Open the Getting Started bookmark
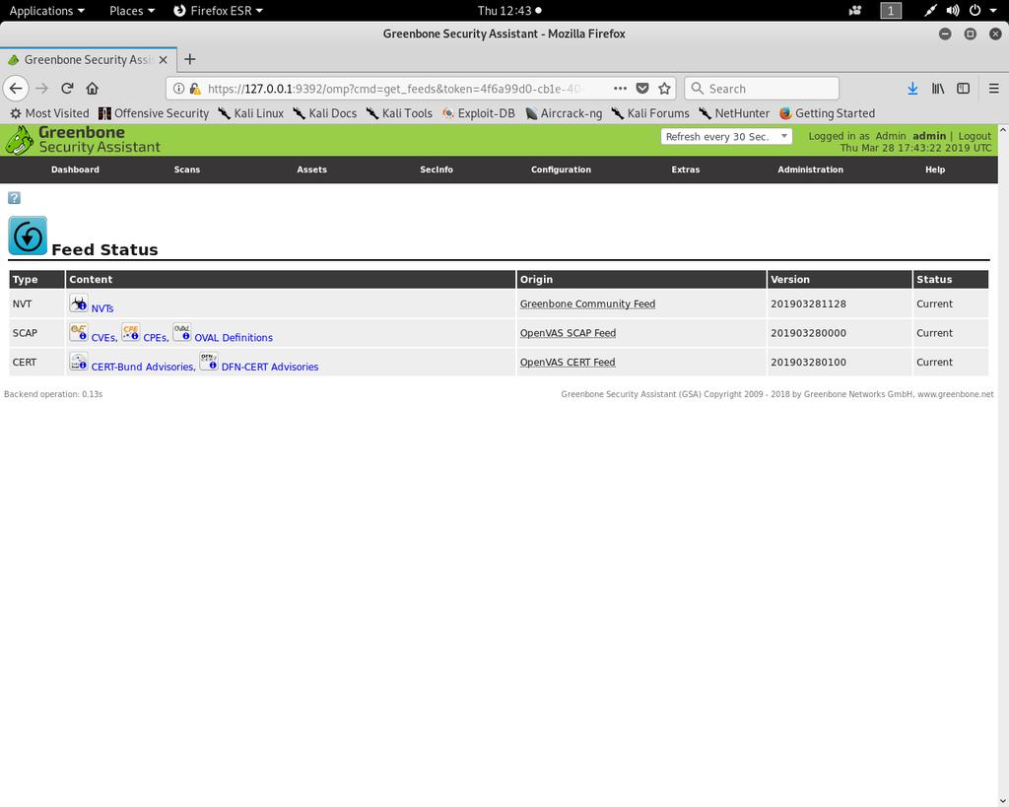This screenshot has width=1009, height=807. click(x=827, y=113)
